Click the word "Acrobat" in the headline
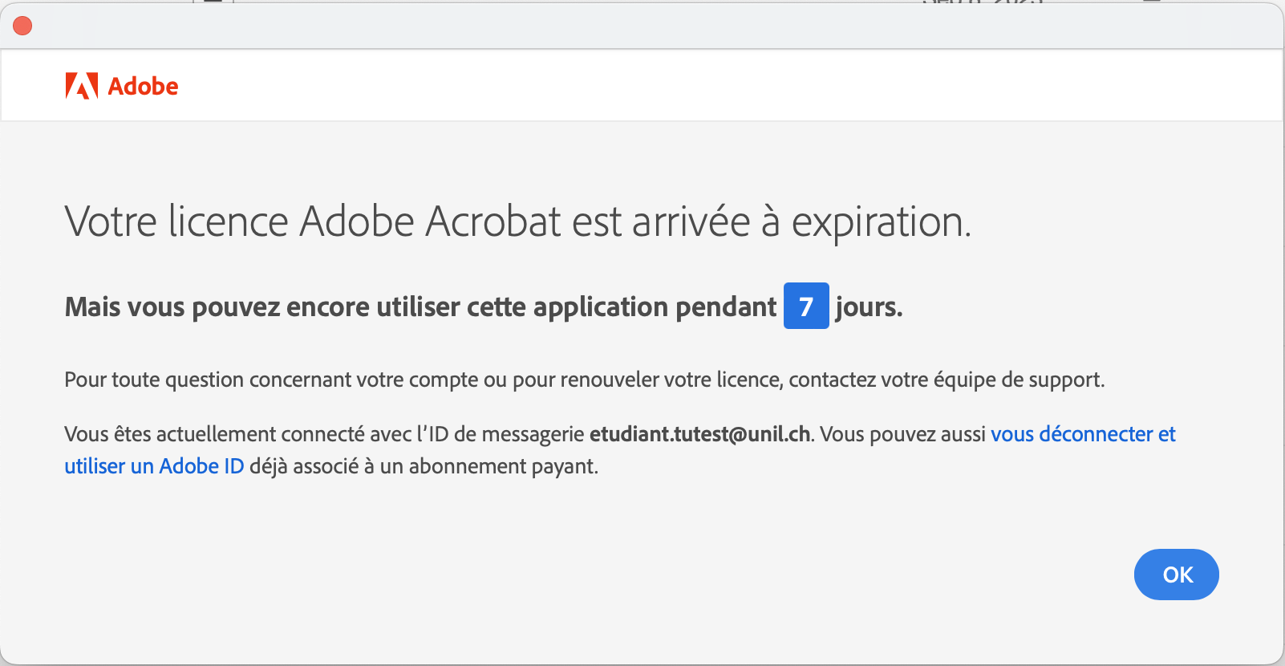1285x666 pixels. [x=493, y=221]
